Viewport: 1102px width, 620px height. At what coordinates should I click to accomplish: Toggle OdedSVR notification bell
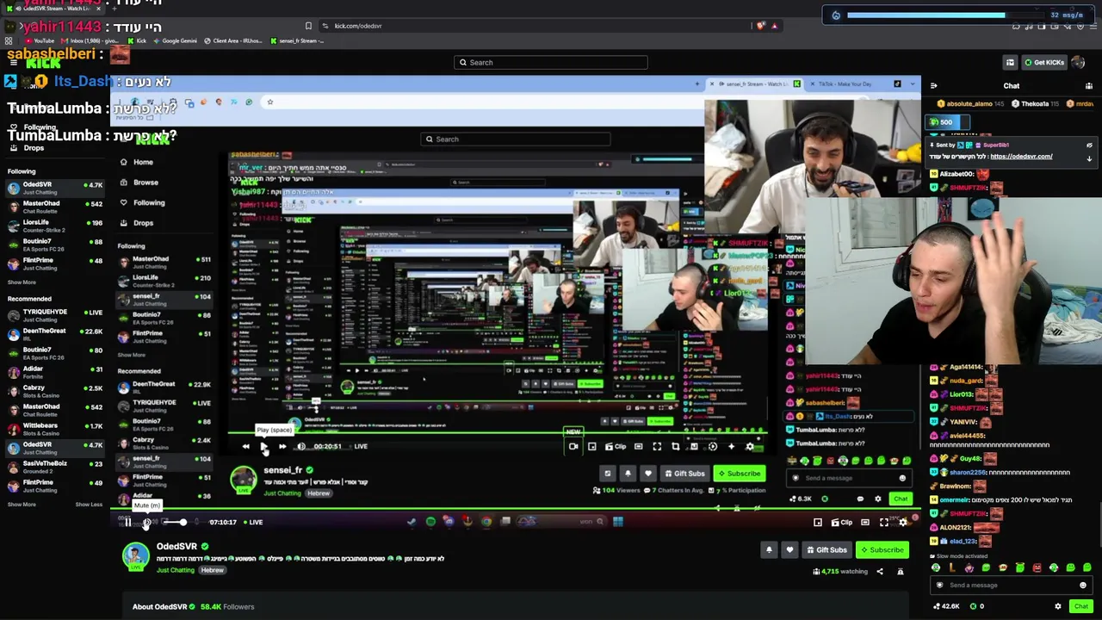pyautogui.click(x=769, y=549)
